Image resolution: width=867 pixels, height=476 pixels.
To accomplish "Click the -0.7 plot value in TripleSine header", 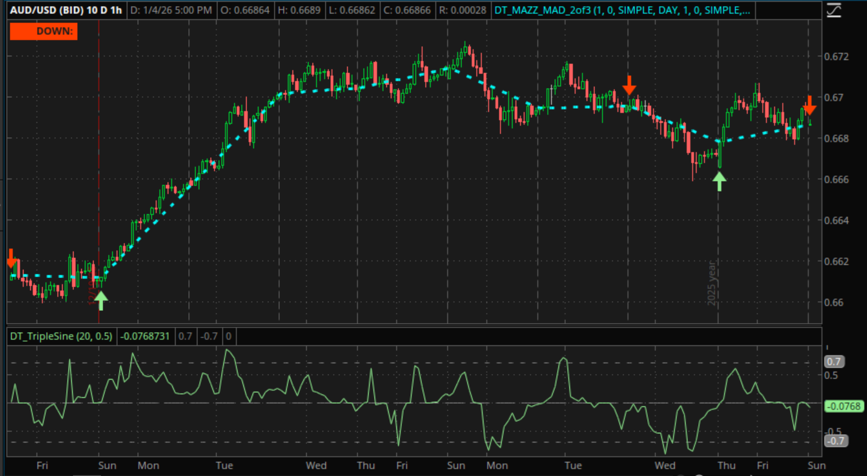I will [x=209, y=336].
